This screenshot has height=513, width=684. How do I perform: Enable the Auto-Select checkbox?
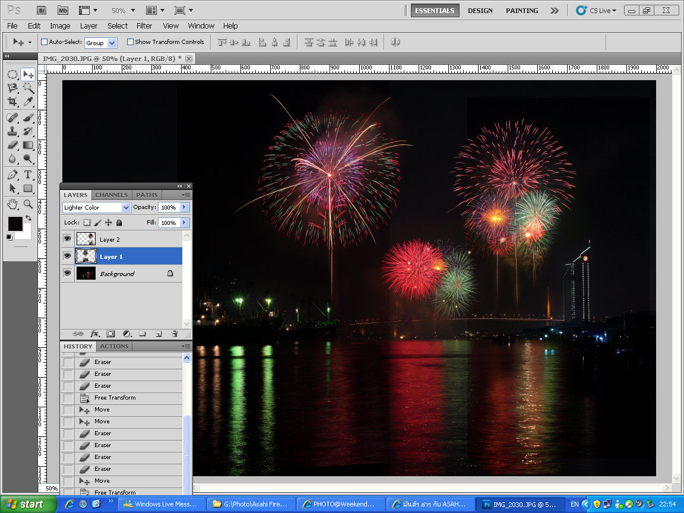[44, 42]
